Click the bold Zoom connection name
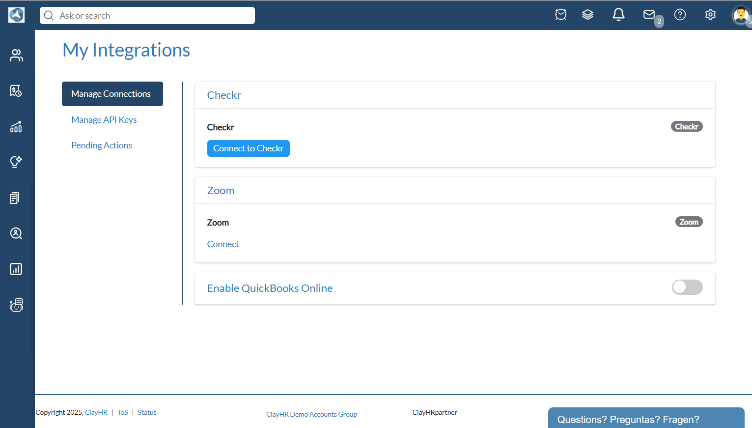752x428 pixels. 218,223
